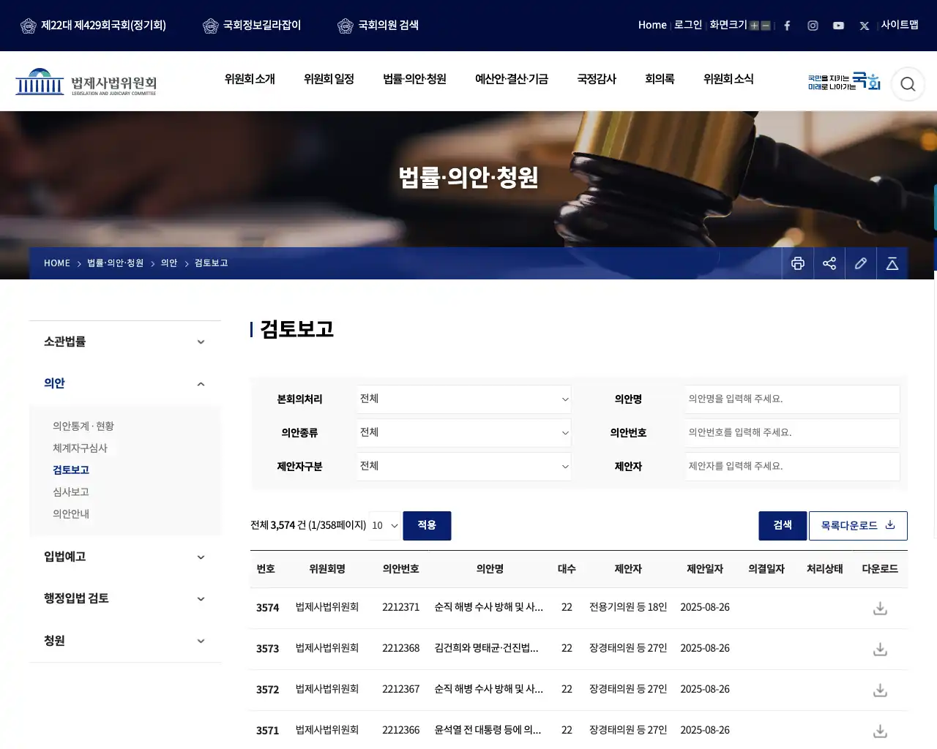Open the 본회의처리 dropdown

click(464, 399)
